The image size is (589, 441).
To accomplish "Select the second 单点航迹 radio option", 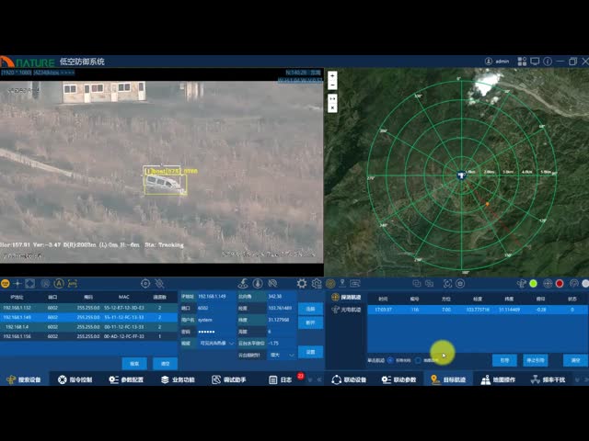I will coord(416,360).
